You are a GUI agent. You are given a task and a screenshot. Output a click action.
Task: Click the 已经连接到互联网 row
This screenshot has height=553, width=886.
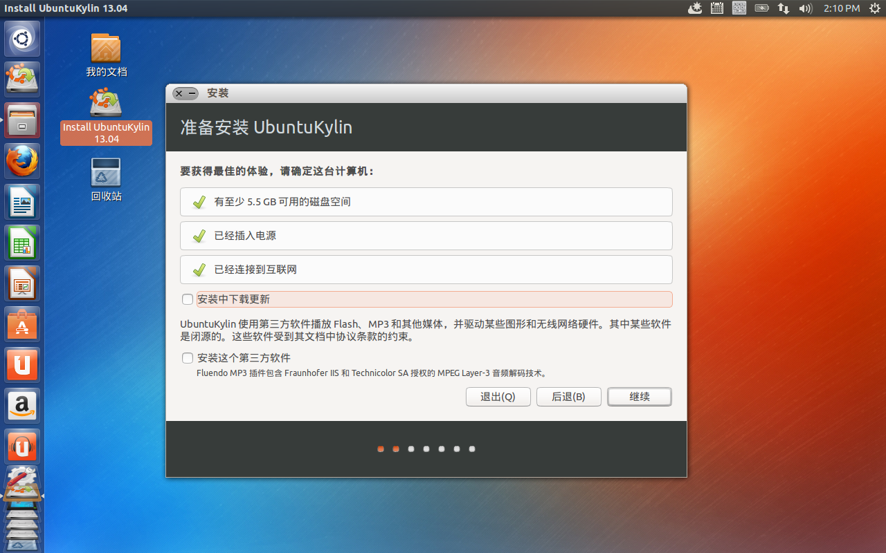point(426,270)
